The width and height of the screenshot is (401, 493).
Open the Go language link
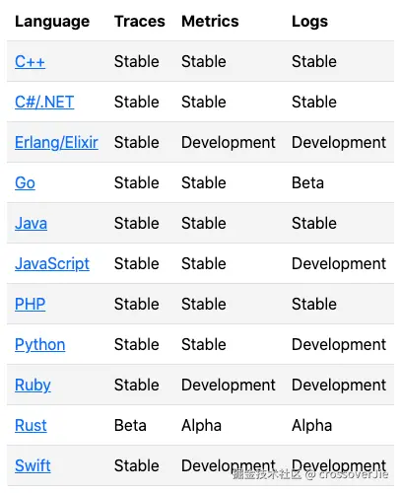coord(25,182)
